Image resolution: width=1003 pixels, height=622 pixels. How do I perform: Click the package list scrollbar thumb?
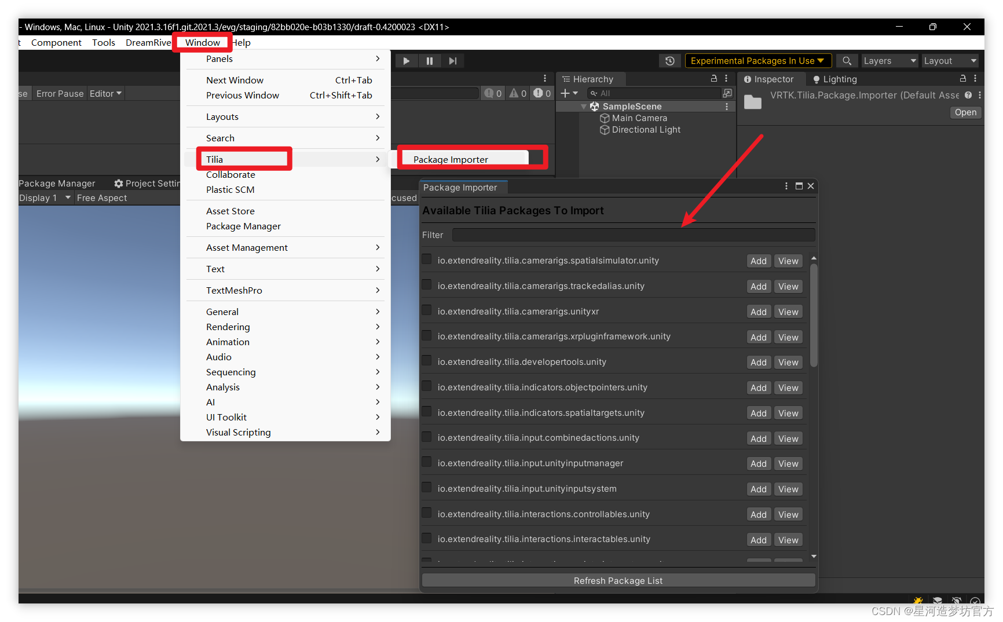pos(814,315)
